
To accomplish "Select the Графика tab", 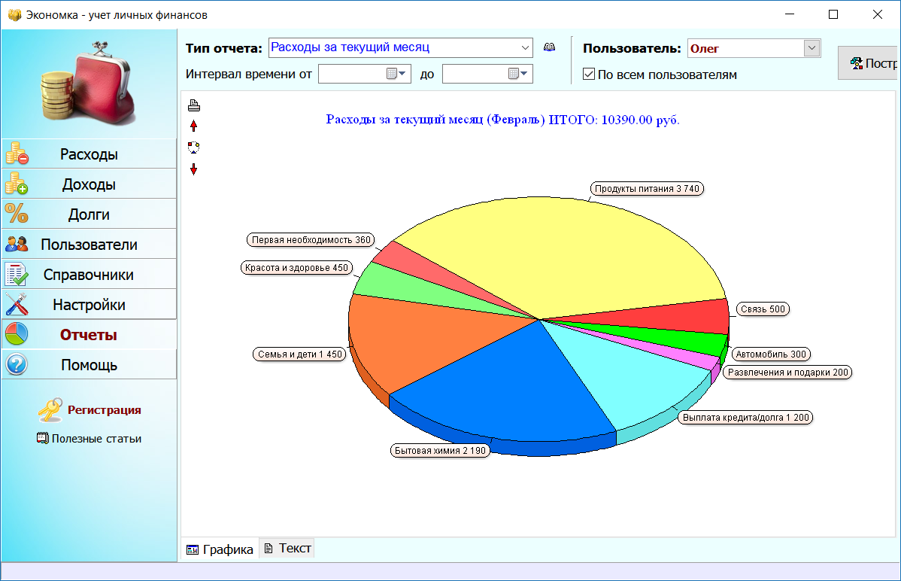I will click(x=220, y=549).
